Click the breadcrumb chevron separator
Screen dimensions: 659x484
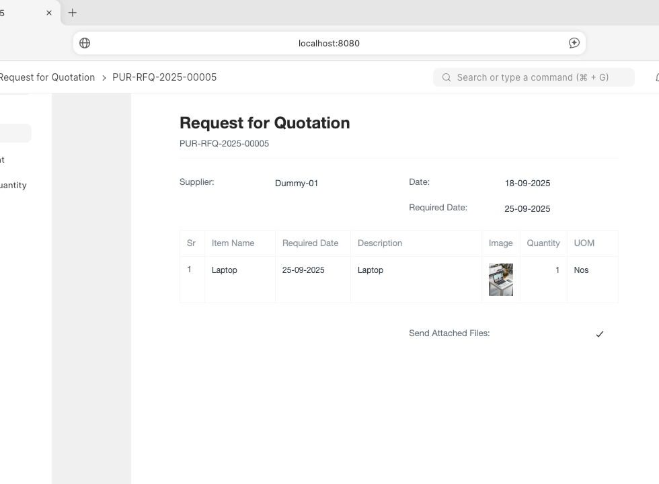(104, 78)
